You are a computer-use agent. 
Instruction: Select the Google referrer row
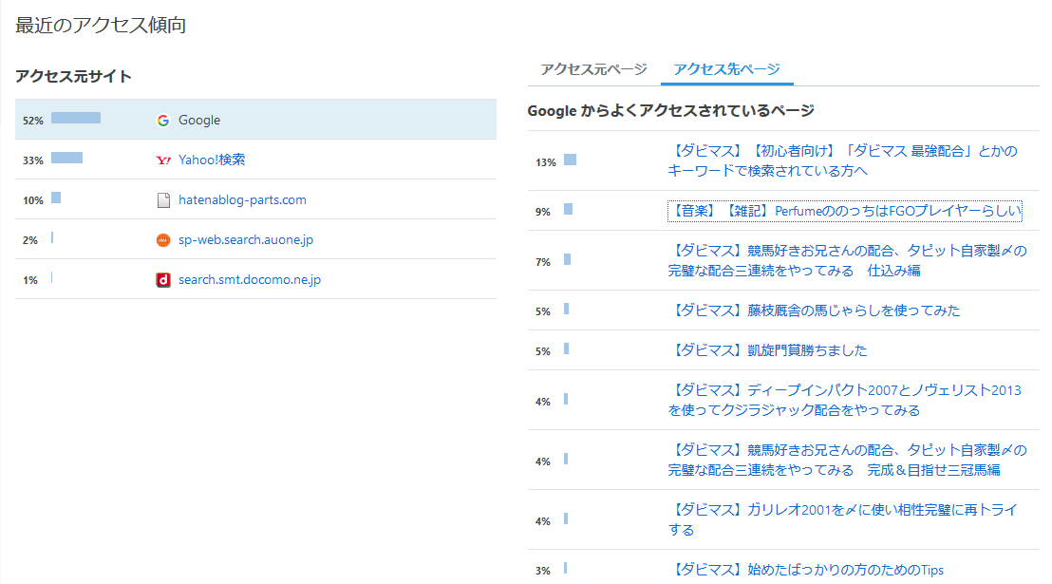pyautogui.click(x=255, y=120)
